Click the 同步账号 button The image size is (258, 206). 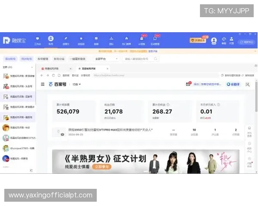26,59
